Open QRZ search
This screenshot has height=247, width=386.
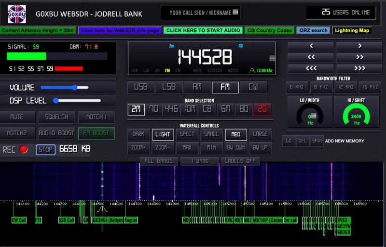[x=313, y=30]
